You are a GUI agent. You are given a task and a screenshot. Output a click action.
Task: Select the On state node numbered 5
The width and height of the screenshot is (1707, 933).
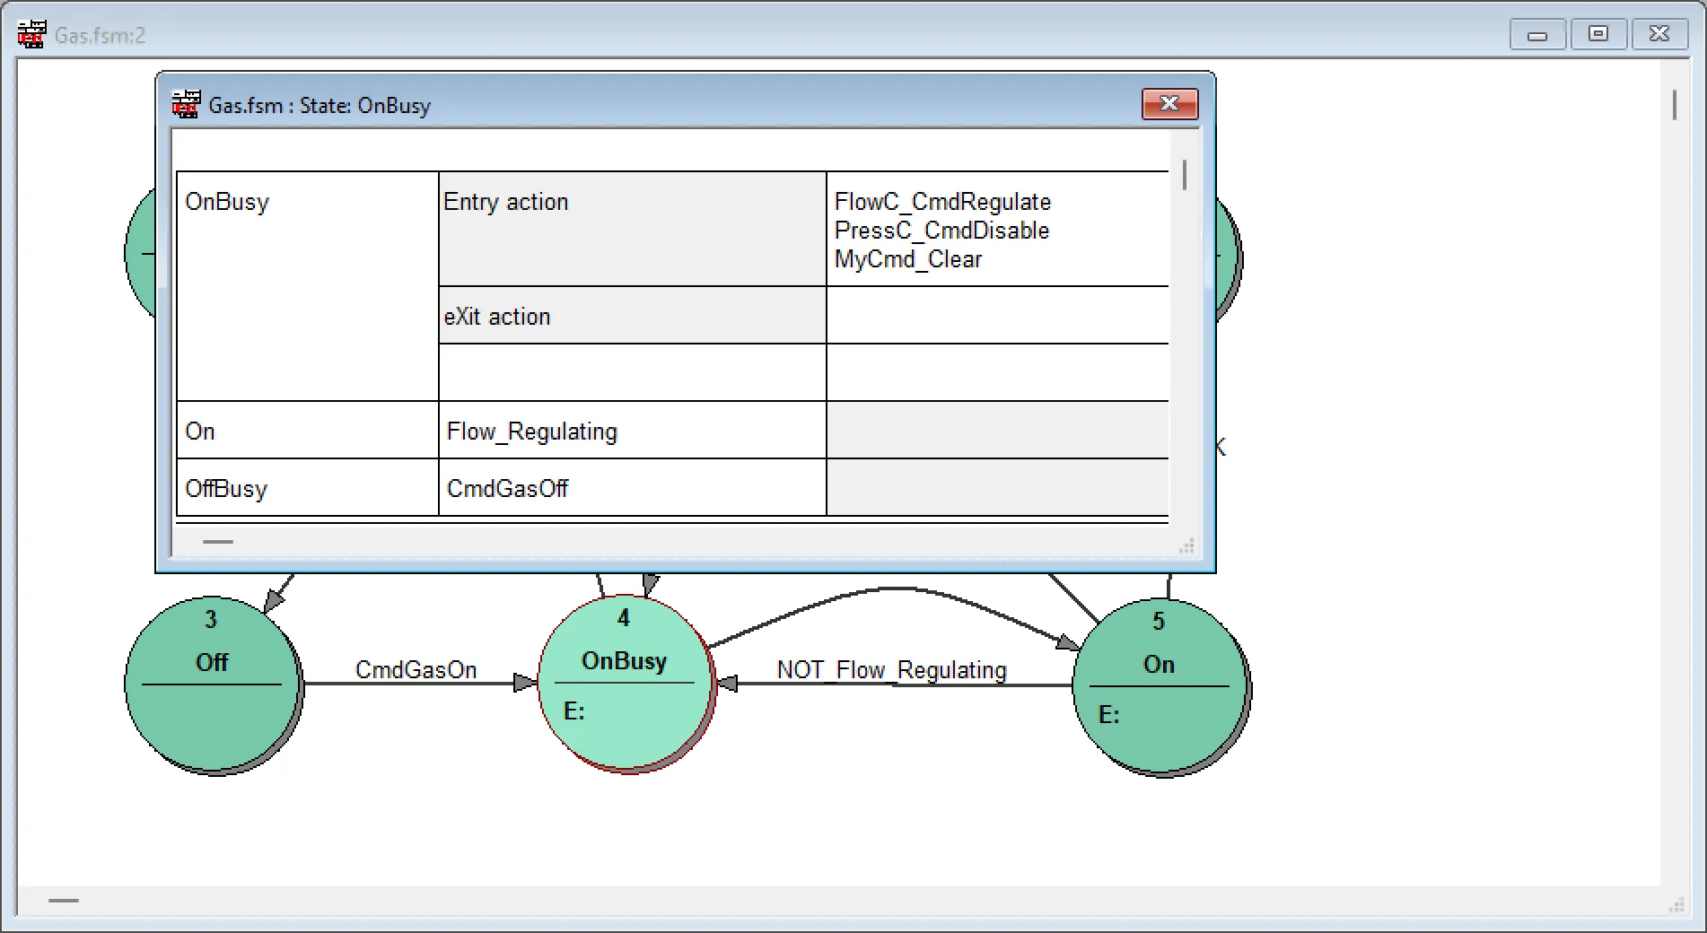click(1159, 686)
